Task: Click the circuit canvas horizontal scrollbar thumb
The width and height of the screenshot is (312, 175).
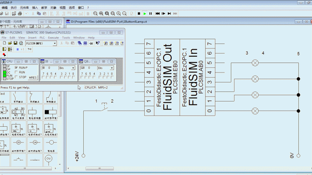Action: (99, 168)
